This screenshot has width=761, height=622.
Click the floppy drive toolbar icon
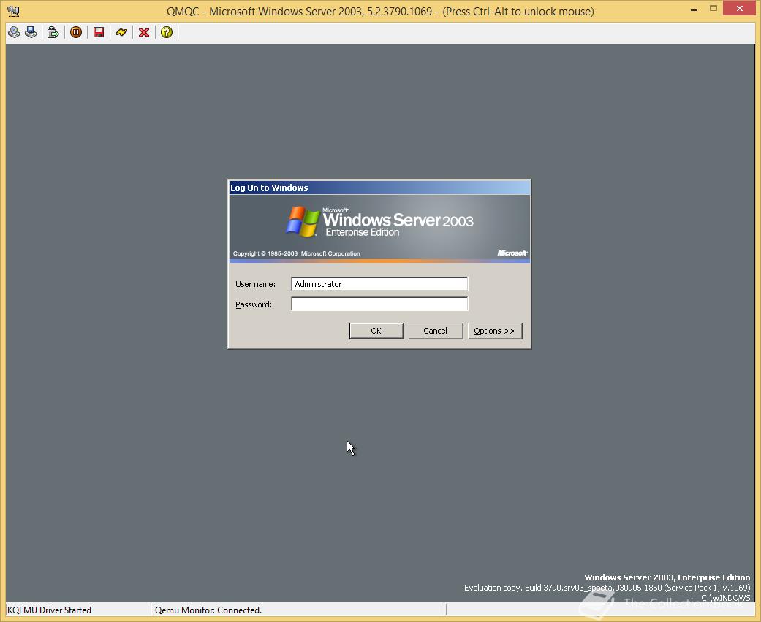pyautogui.click(x=31, y=32)
